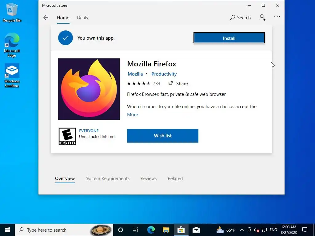Click 'Firefox Browser: fast, private & safe' text
This screenshot has height=236, width=315.
coord(176,94)
